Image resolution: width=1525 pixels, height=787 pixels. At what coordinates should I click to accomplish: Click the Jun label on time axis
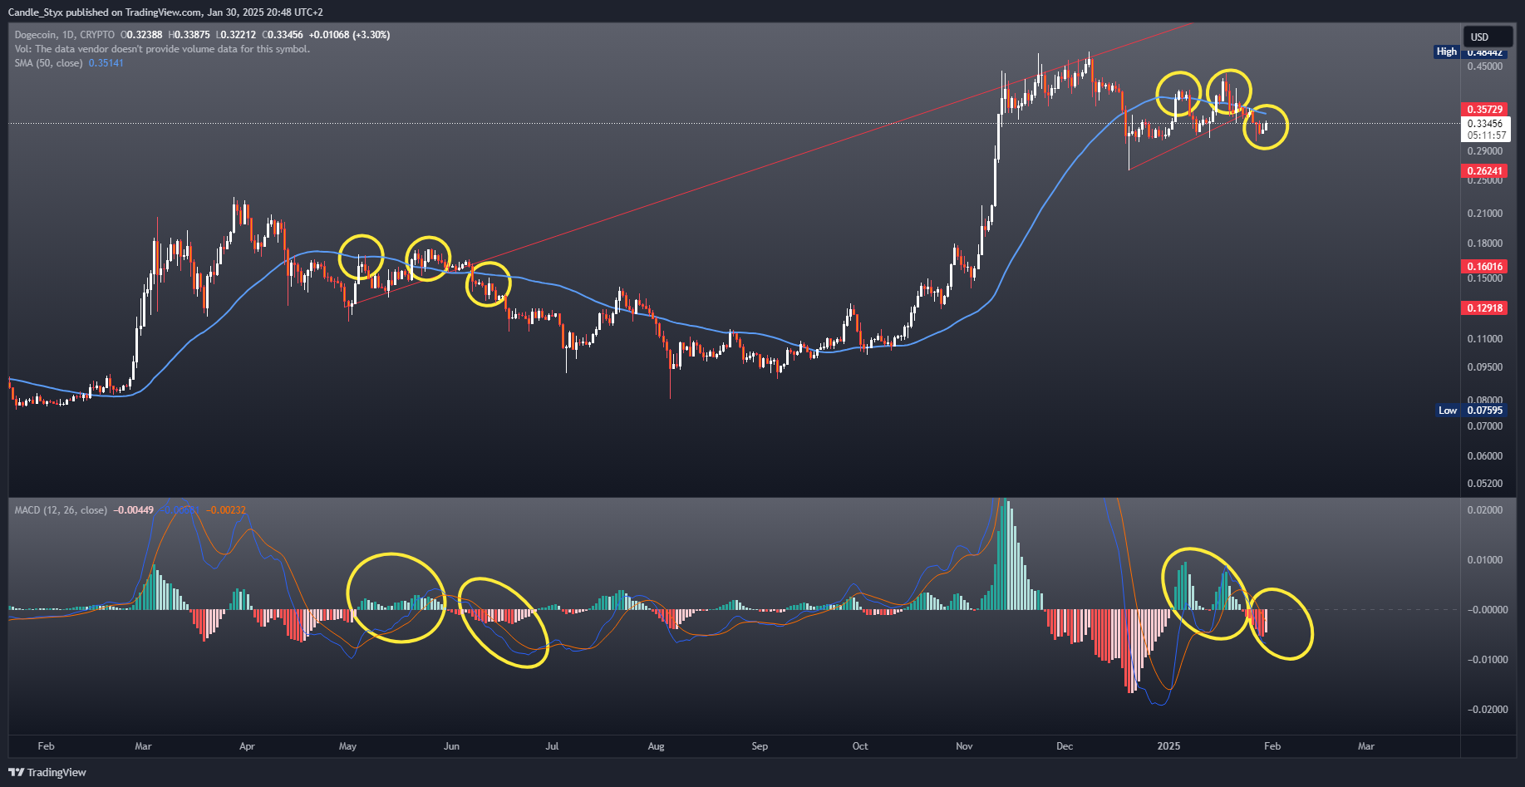coord(451,746)
